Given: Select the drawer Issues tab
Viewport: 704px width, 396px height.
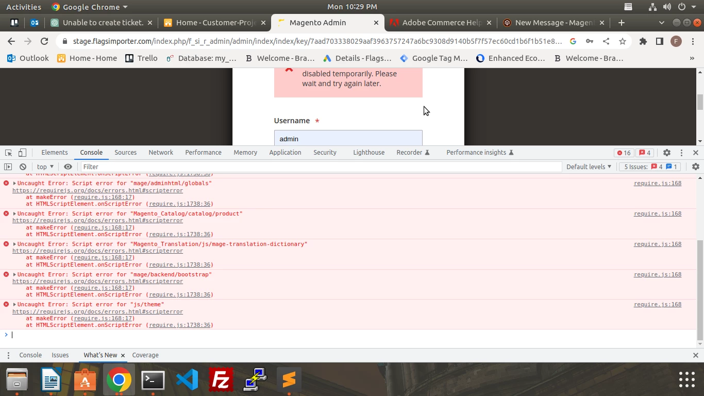Looking at the screenshot, I should (x=60, y=355).
